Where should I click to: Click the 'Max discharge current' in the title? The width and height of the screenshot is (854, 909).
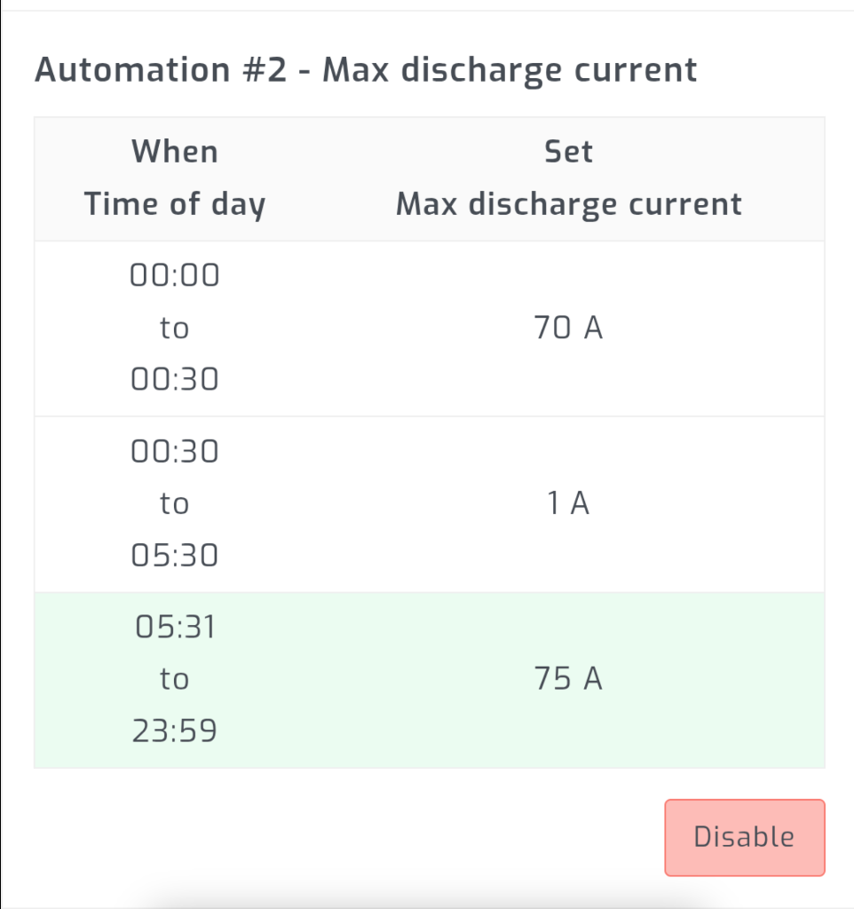click(512, 69)
